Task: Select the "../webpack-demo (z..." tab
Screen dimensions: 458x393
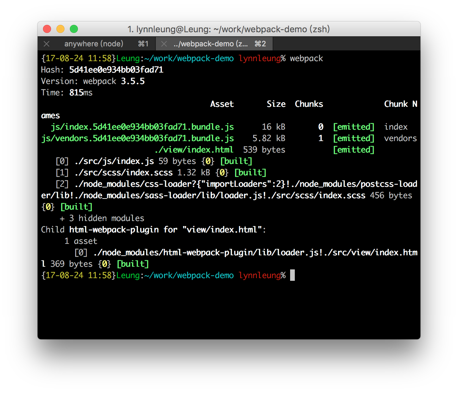Action: (x=211, y=44)
